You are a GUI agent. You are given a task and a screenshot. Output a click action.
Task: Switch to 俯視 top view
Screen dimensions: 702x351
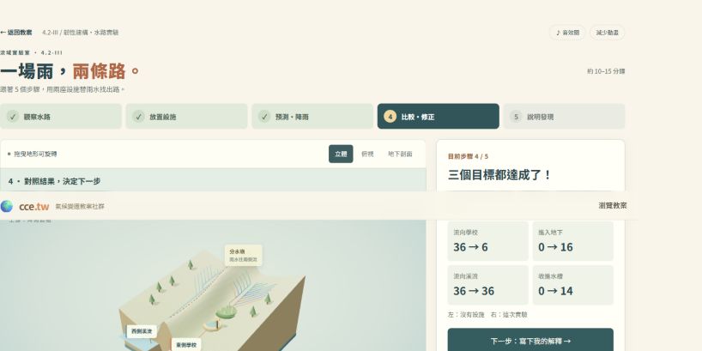[x=367, y=154]
